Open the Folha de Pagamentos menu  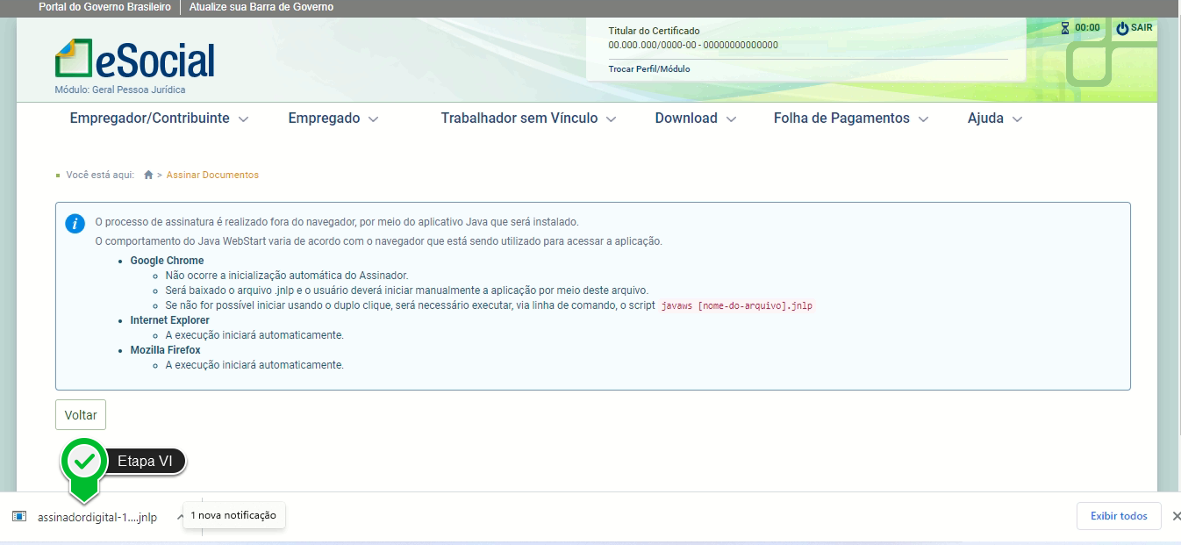tap(850, 118)
